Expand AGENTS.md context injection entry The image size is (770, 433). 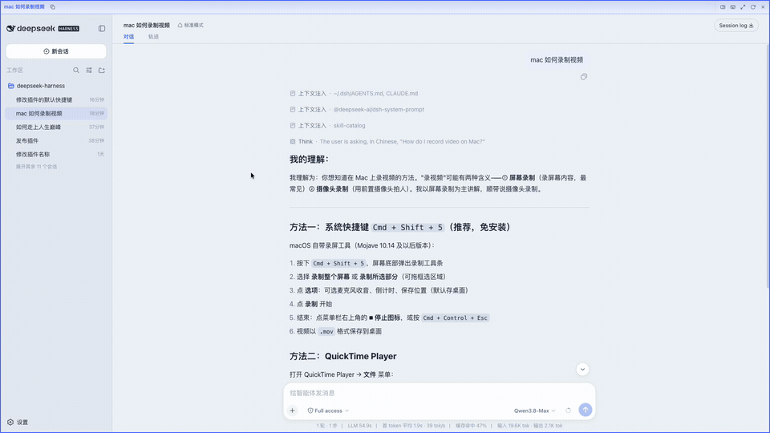click(354, 93)
